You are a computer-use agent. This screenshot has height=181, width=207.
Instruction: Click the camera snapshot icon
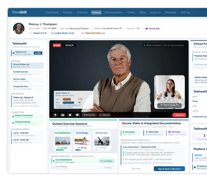[63, 115]
